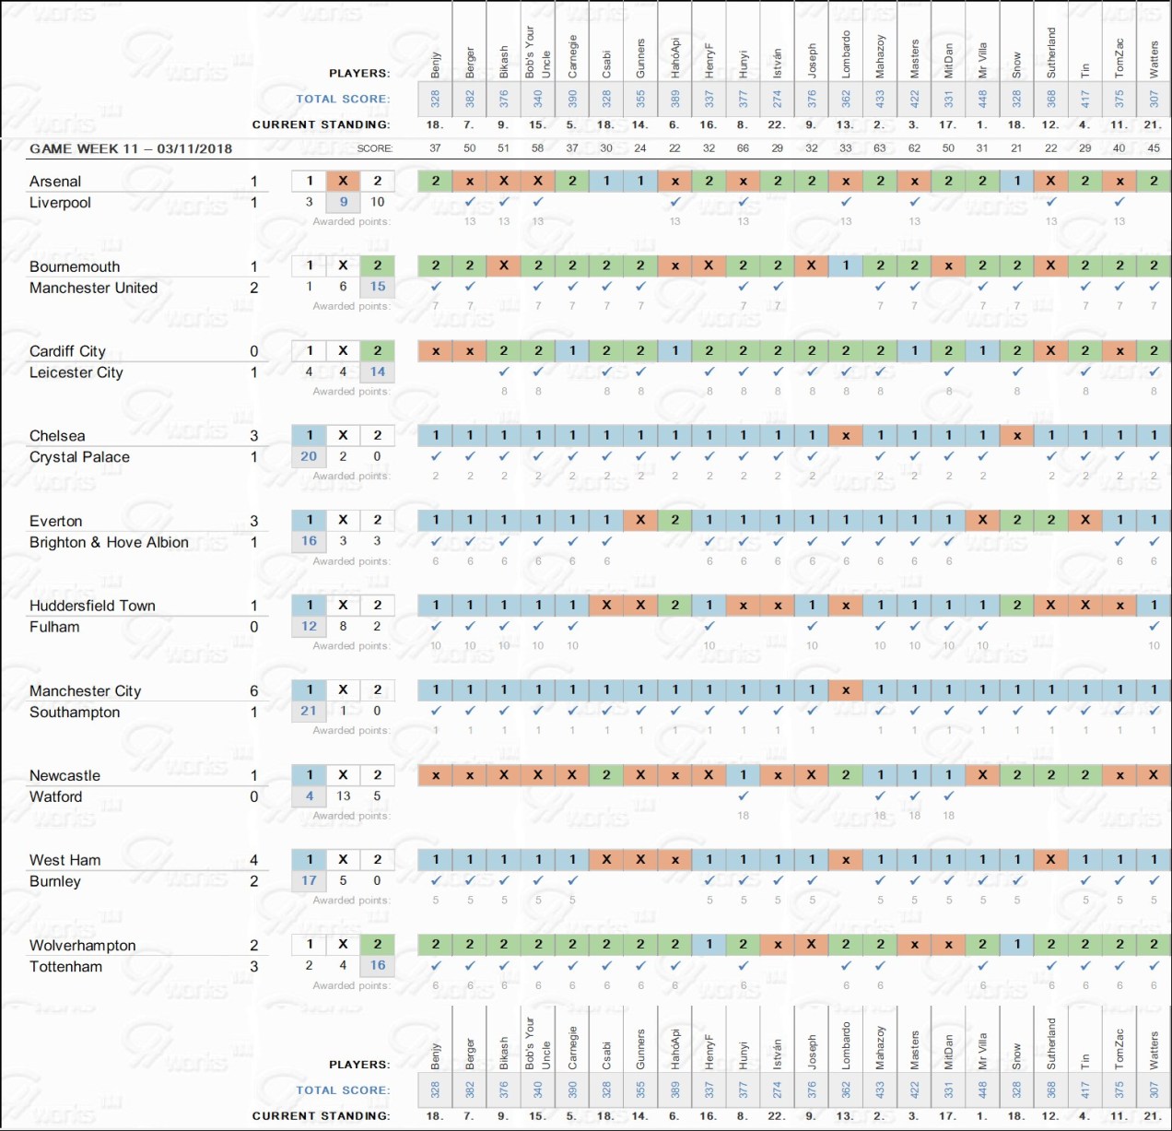Screen dimensions: 1172x1131
Task: Click Benjy's checkmark for the Chelsea match
Action: pos(436,456)
